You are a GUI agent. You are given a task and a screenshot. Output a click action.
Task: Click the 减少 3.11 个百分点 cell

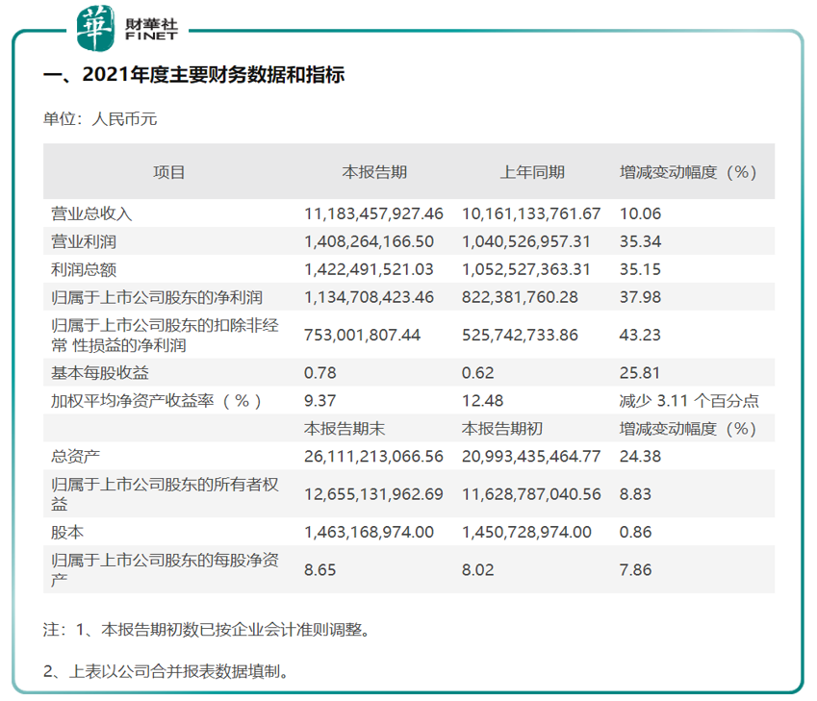tap(689, 401)
